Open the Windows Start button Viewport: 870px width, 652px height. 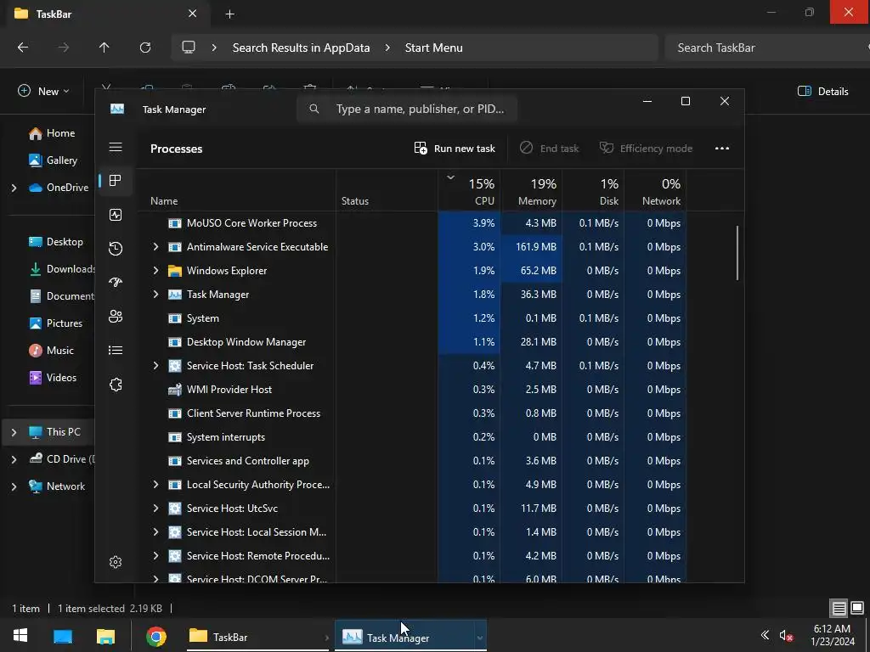[20, 636]
